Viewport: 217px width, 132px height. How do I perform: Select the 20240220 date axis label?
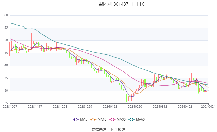[135, 107]
